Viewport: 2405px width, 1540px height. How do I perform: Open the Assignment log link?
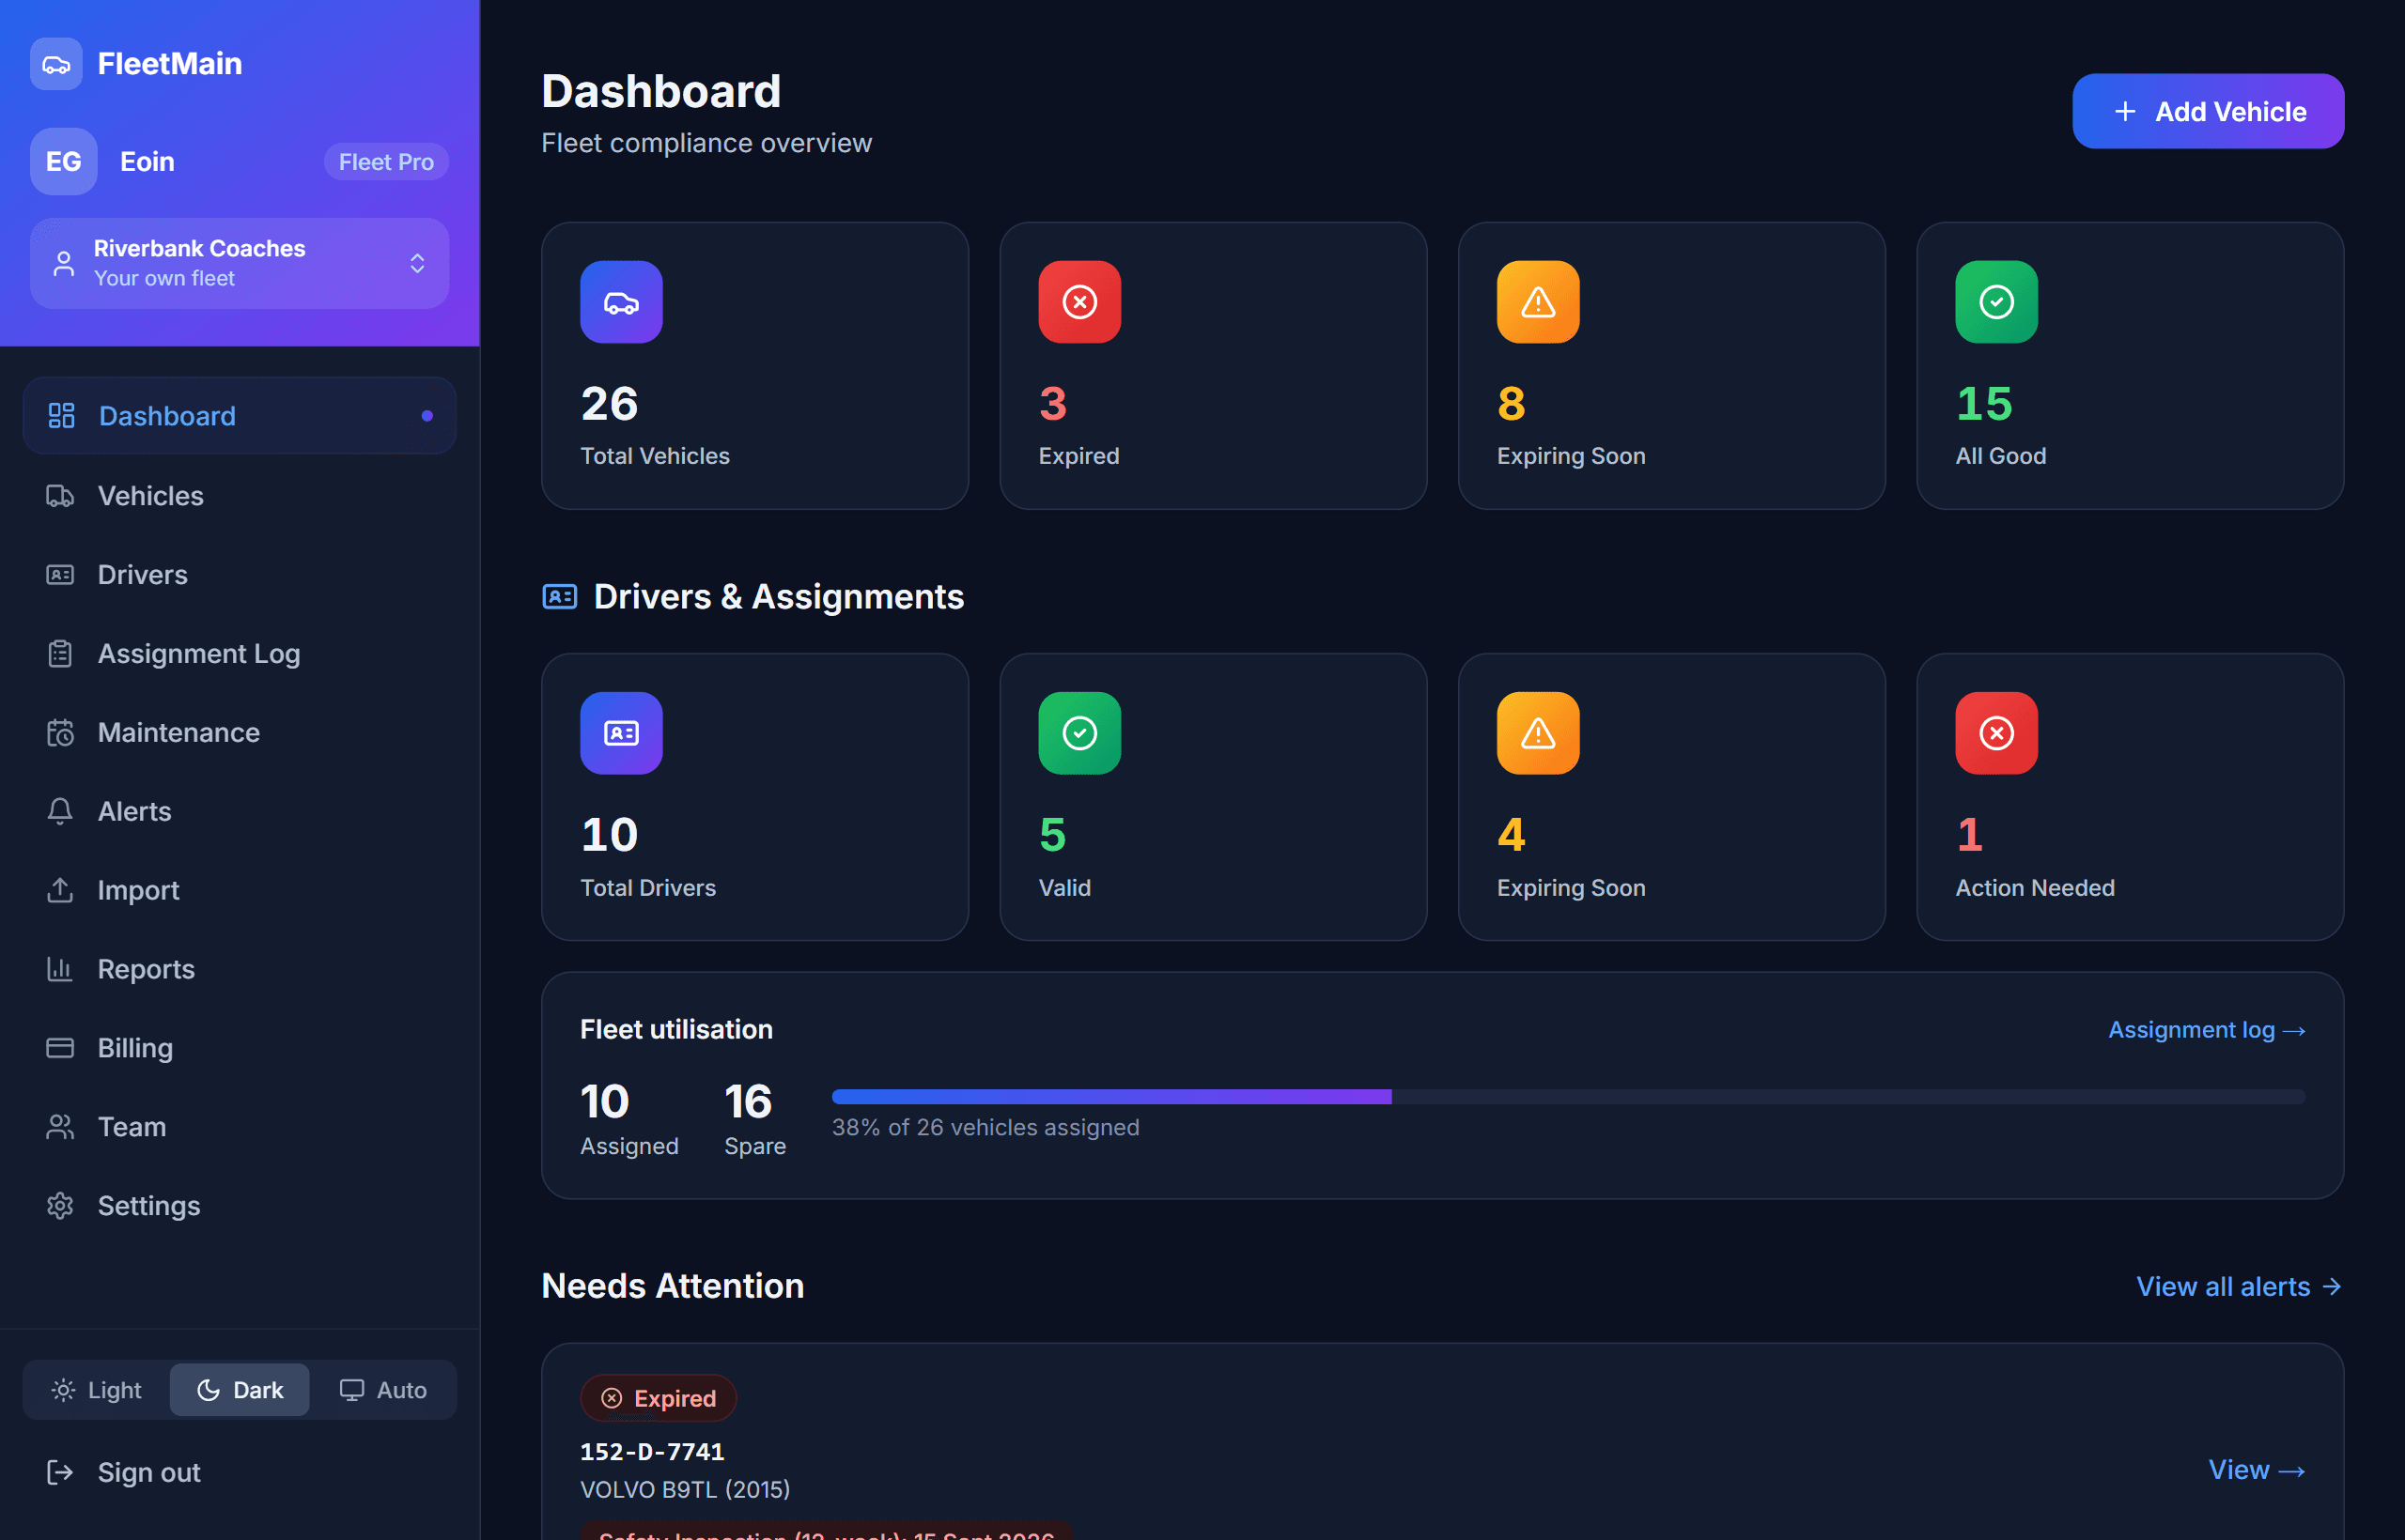(x=2206, y=1029)
